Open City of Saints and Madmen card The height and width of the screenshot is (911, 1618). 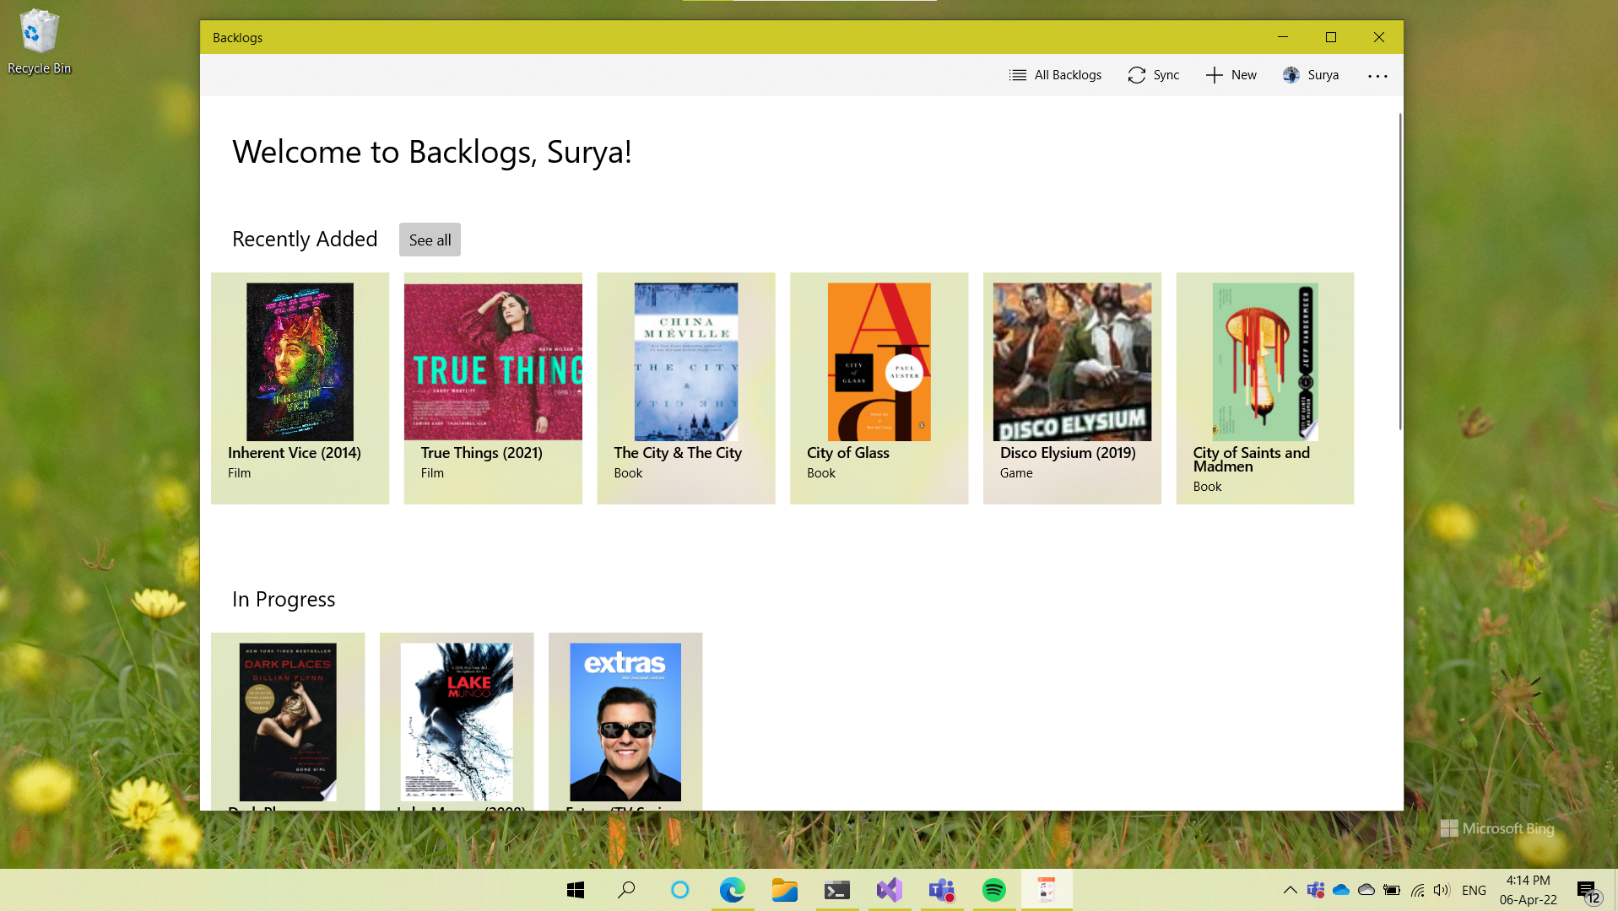[x=1265, y=388]
